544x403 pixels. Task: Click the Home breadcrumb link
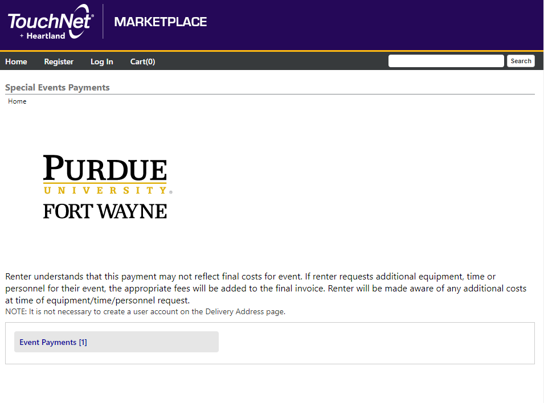[17, 101]
